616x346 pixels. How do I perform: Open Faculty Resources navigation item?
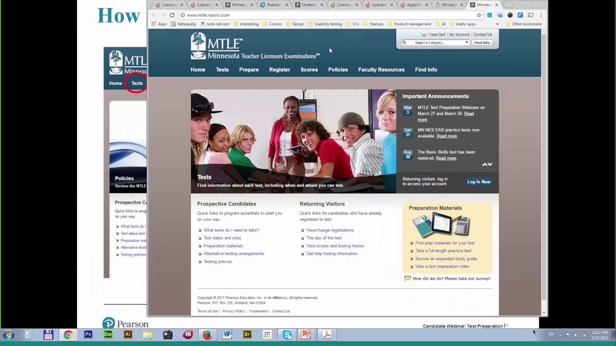[x=381, y=70]
